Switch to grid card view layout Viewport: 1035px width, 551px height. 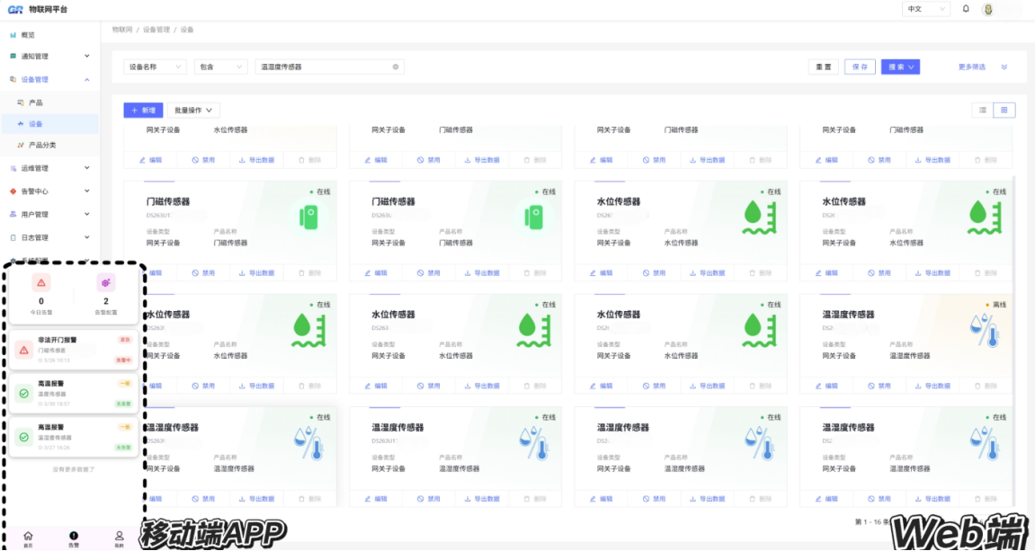(x=1004, y=111)
